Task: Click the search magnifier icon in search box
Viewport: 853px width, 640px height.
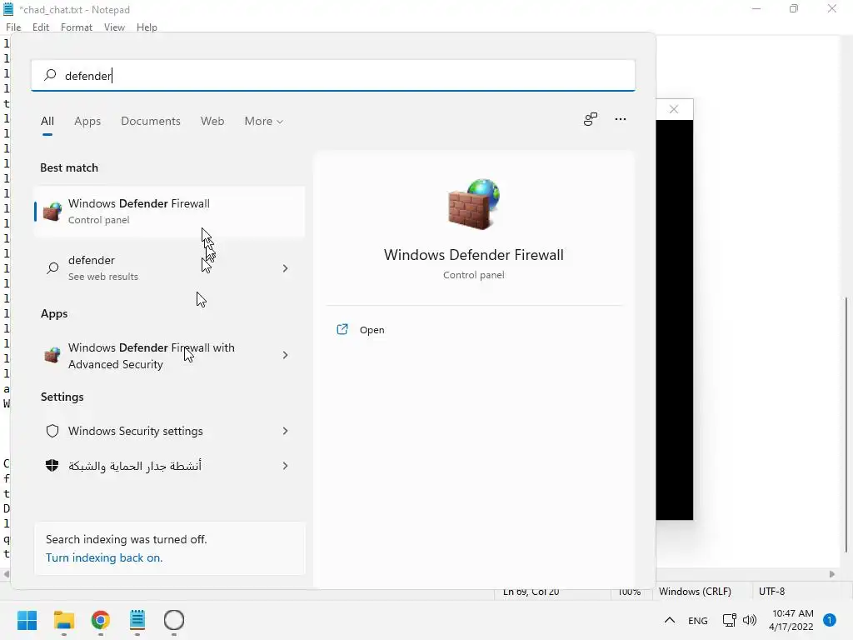Action: [x=50, y=75]
